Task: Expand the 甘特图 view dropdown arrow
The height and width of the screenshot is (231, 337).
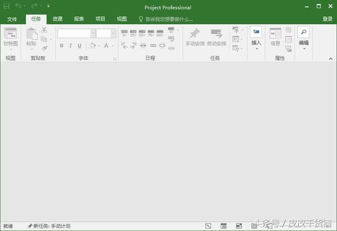Action: (x=11, y=49)
